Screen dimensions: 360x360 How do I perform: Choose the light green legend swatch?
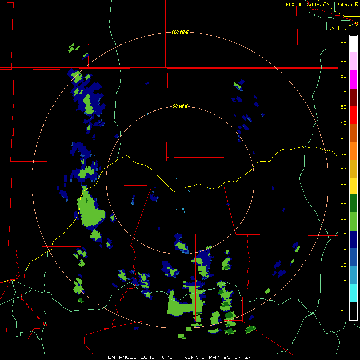click(353, 222)
